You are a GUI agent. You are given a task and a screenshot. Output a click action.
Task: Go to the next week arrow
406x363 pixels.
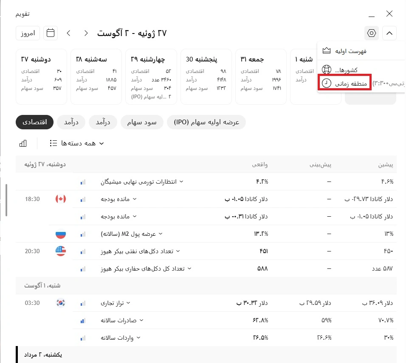pyautogui.click(x=86, y=33)
